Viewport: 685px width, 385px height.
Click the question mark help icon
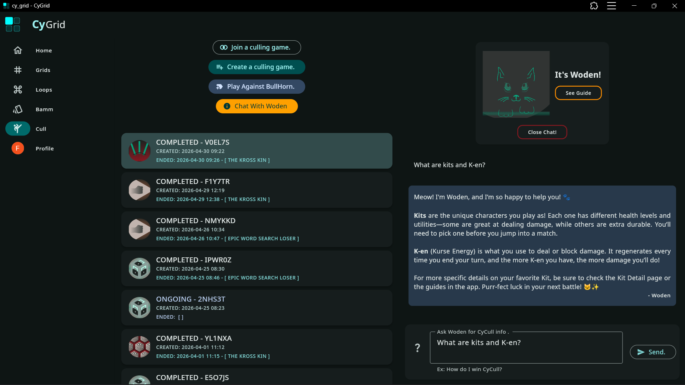pyautogui.click(x=417, y=348)
